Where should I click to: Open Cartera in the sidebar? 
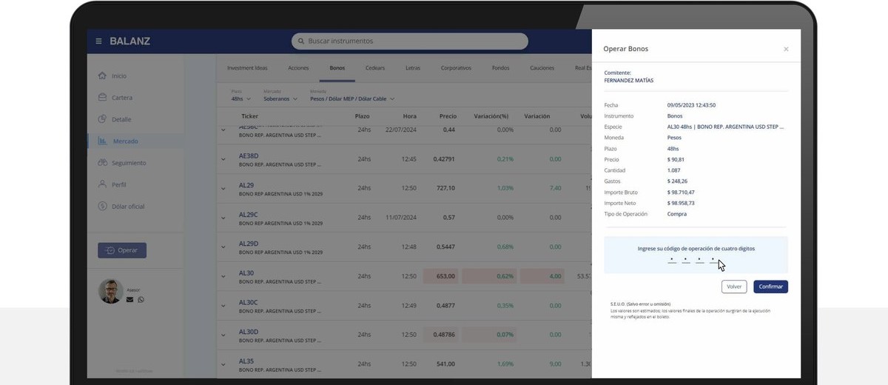[x=103, y=97]
